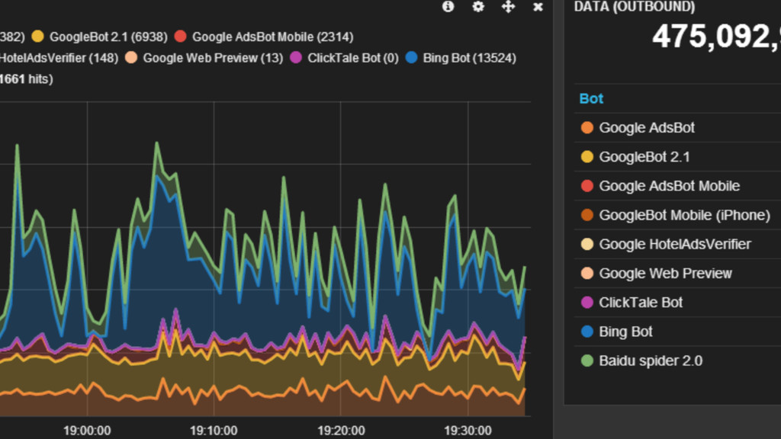Click the GoogleBot 2.1 yellow legend dot
781x439 pixels.
point(37,37)
